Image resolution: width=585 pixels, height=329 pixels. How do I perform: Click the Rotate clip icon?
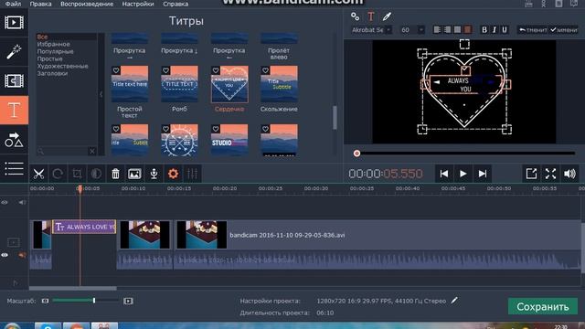58,174
